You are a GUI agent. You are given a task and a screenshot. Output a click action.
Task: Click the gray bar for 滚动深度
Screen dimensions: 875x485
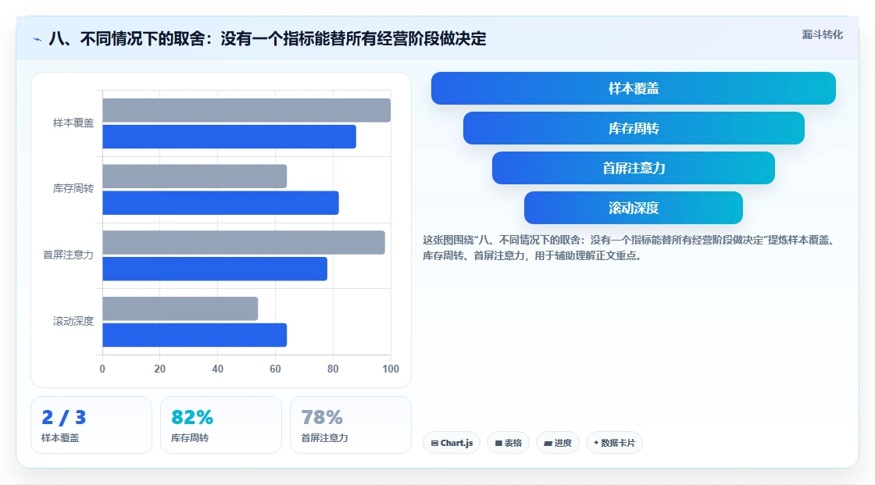coord(180,308)
